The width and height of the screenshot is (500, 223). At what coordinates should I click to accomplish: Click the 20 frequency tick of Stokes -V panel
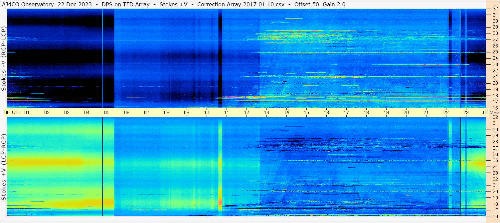495,83
